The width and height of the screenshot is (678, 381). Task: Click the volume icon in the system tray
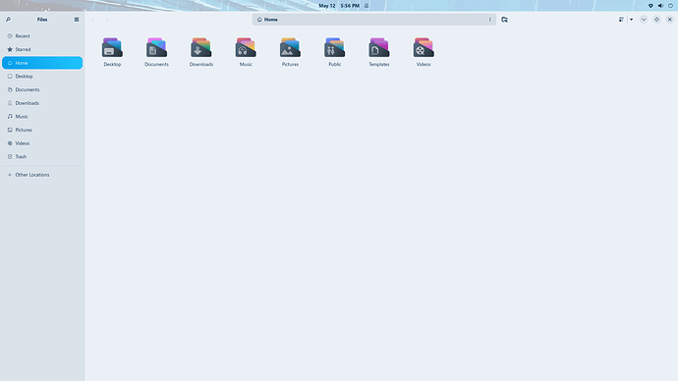660,6
